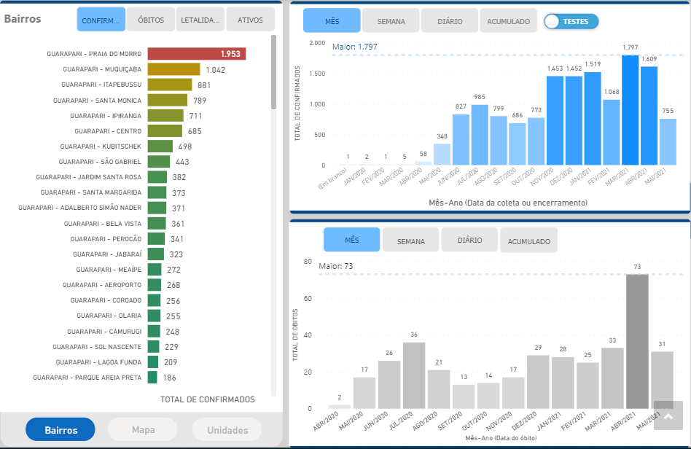This screenshot has width=691, height=449.
Task: Click the scroll-to-top arrow button
Action: pyautogui.click(x=668, y=415)
